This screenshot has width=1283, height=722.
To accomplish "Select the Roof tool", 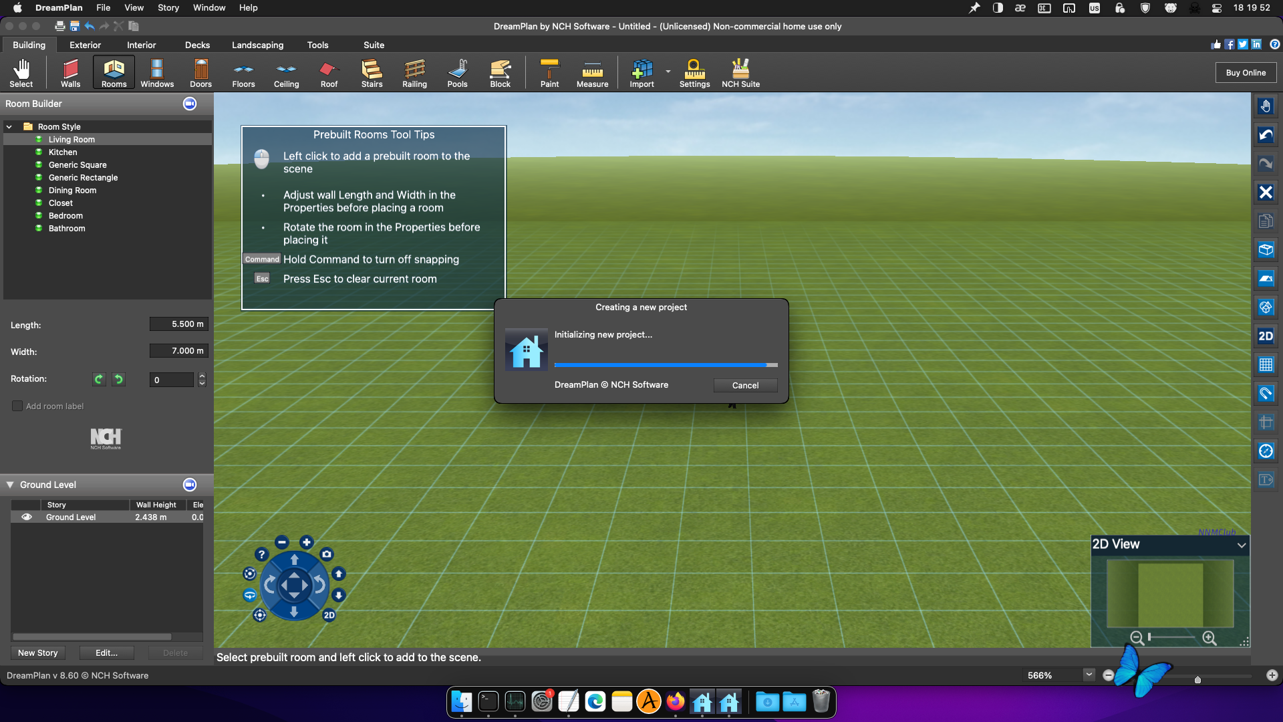I will (329, 73).
